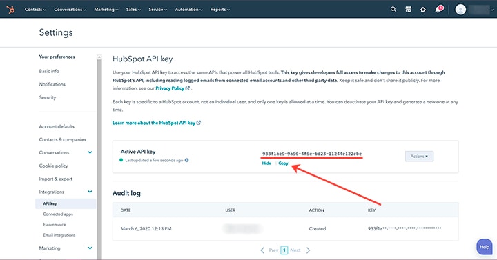The image size is (497, 260).
Task: Open the Reports menu
Action: [220, 10]
